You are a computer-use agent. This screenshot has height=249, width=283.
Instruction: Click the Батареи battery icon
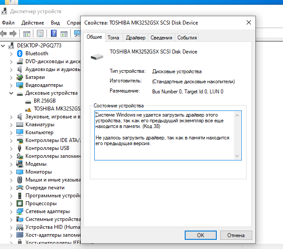pos(20,77)
